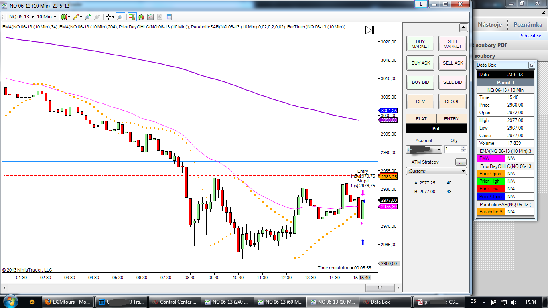Click the Přihlásit se link
The height and width of the screenshot is (308, 548).
click(x=530, y=36)
